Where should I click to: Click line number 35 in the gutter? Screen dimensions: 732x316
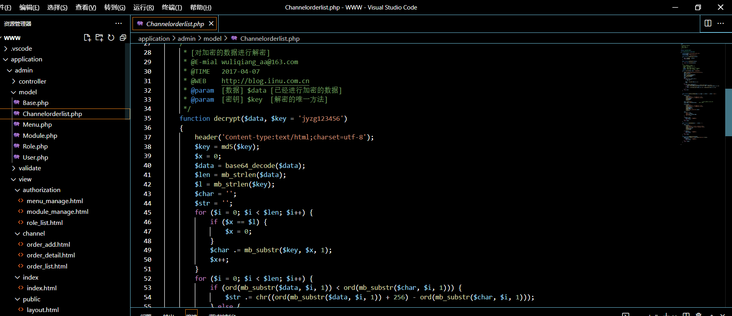tap(147, 118)
